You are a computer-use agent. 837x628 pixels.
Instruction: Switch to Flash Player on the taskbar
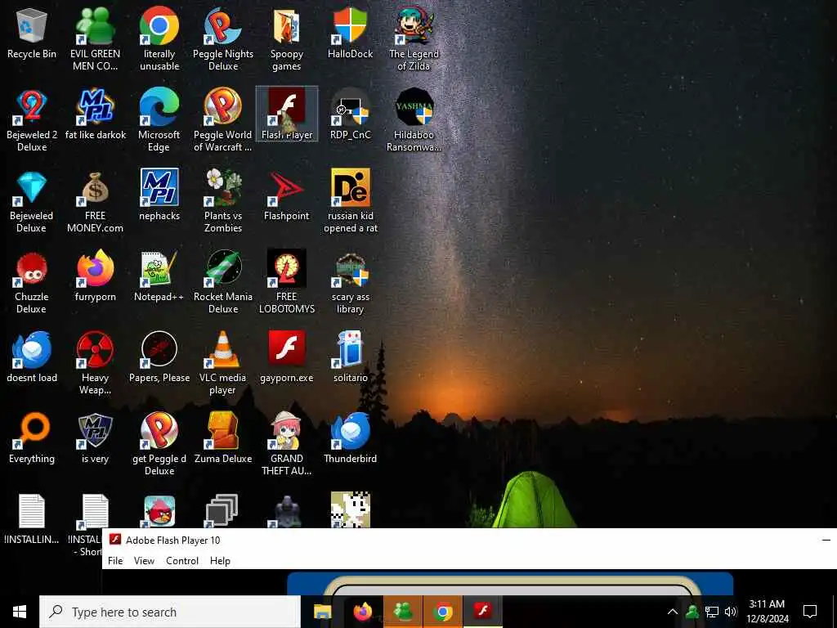pos(482,612)
